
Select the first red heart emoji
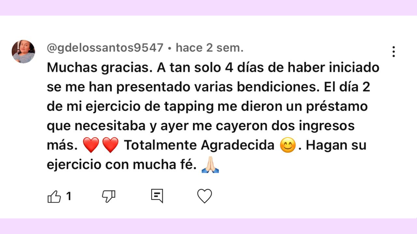(x=91, y=146)
